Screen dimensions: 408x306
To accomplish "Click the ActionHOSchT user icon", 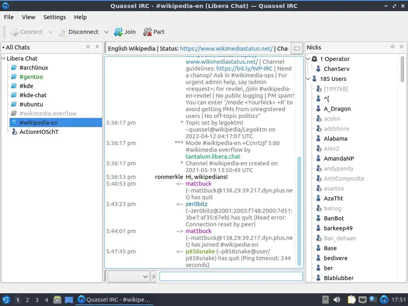I will click(15, 132).
